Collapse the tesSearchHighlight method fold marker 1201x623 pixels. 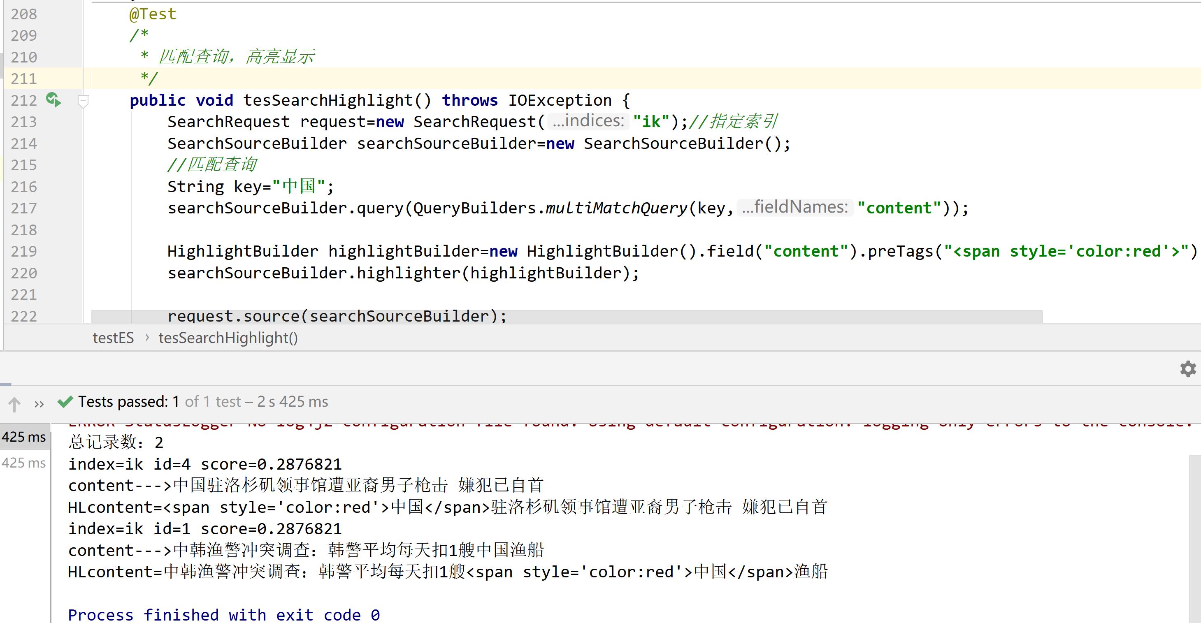tap(83, 101)
